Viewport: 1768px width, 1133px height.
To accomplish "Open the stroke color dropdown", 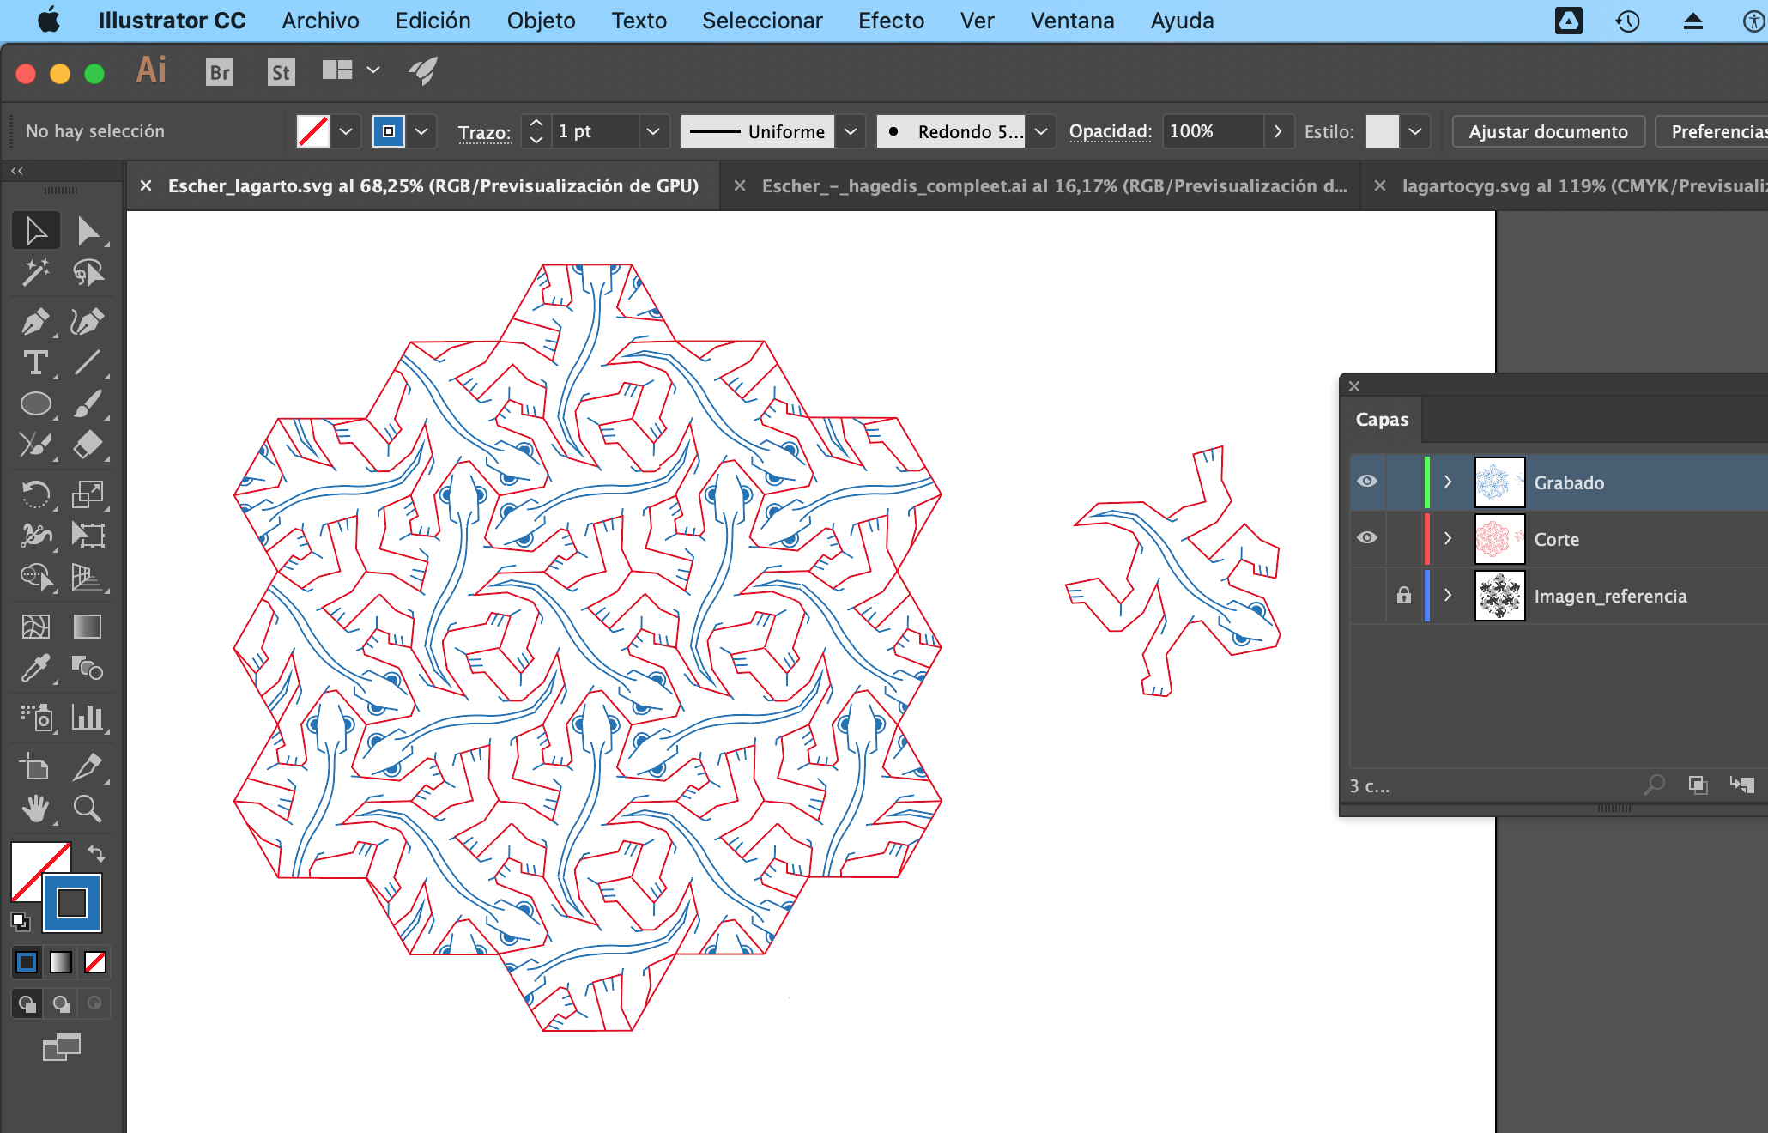I will click(421, 131).
